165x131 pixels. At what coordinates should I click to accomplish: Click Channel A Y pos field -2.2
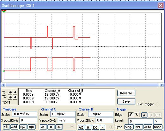point(67,120)
